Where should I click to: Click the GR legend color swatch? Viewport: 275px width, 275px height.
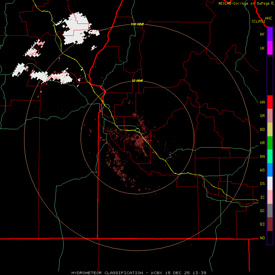pos(270,116)
